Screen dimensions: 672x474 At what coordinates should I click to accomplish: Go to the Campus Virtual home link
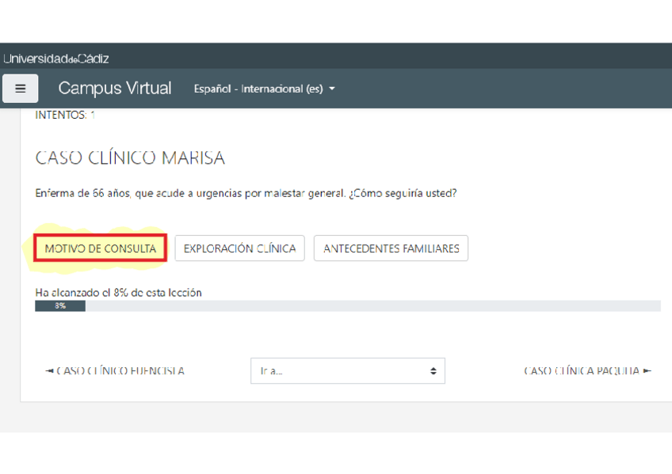(x=115, y=88)
